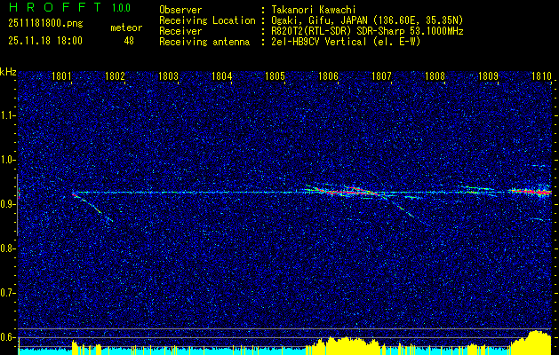The height and width of the screenshot is (355, 559).
Task: Click the Observer label
Action: pos(180,10)
